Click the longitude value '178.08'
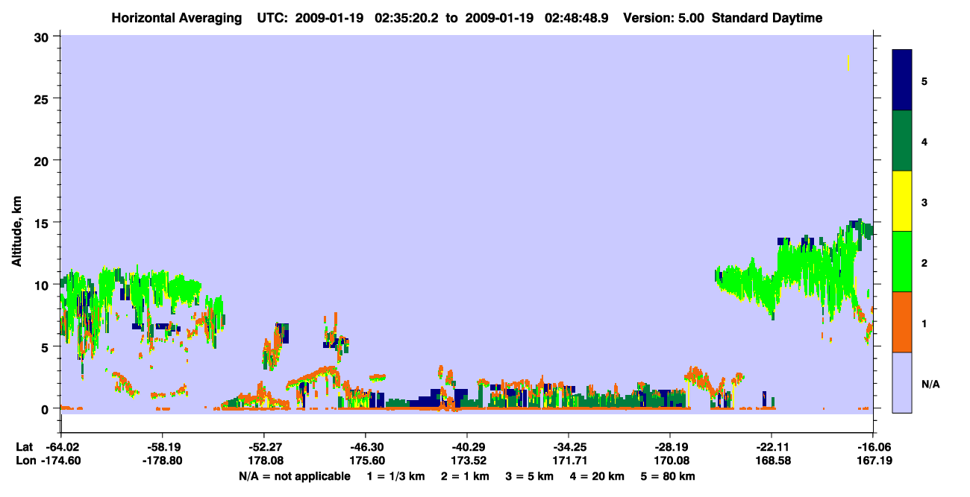Image resolution: width=970 pixels, height=497 pixels. [264, 461]
